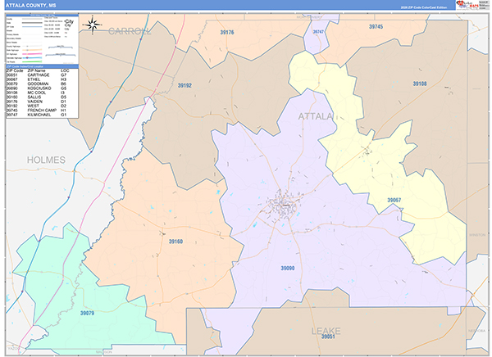The width and height of the screenshot is (492, 357).
Task: Click the CARROLL county name
Action: (130, 31)
